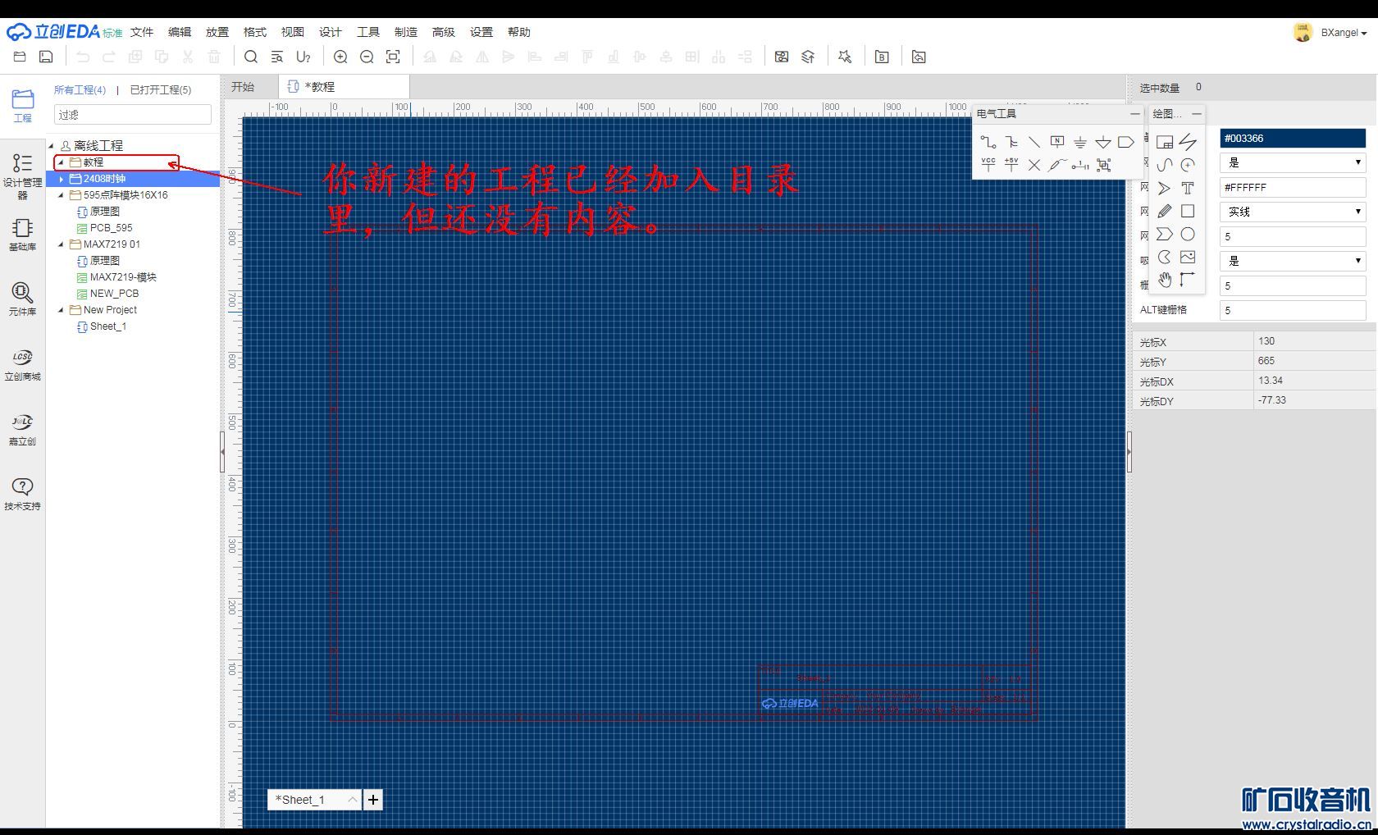This screenshot has width=1378, height=835.
Task: Click the open folder toolbar icon
Action: coord(20,57)
